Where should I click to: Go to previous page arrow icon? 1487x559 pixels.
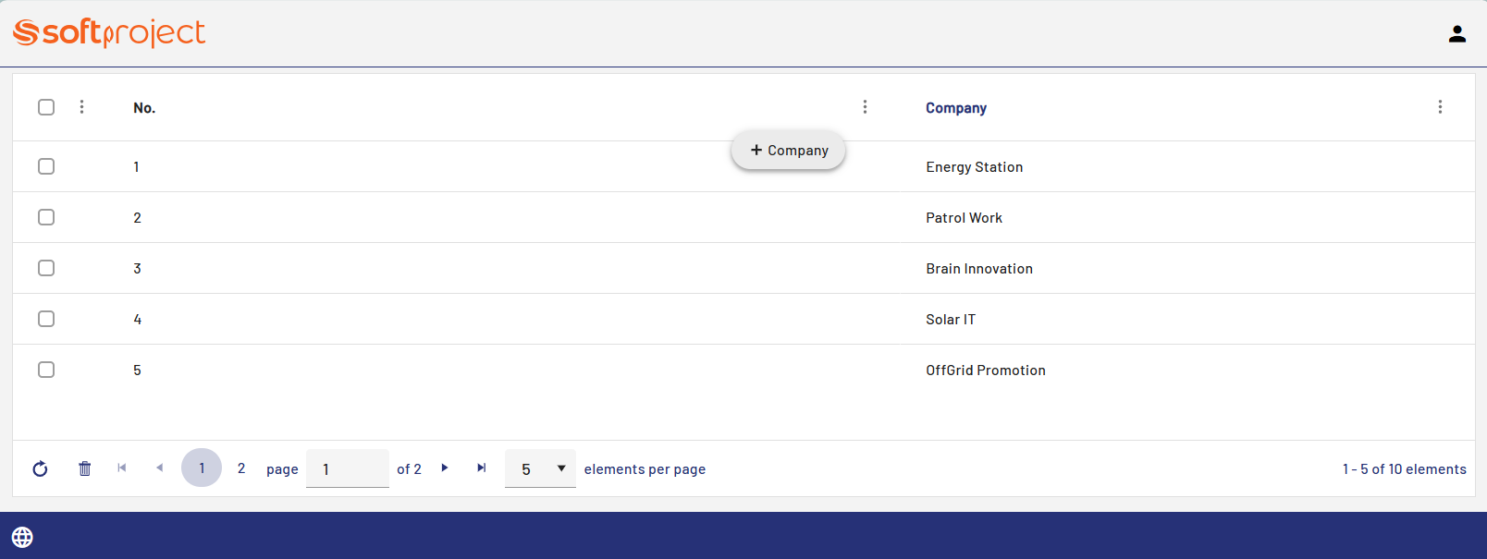click(159, 468)
